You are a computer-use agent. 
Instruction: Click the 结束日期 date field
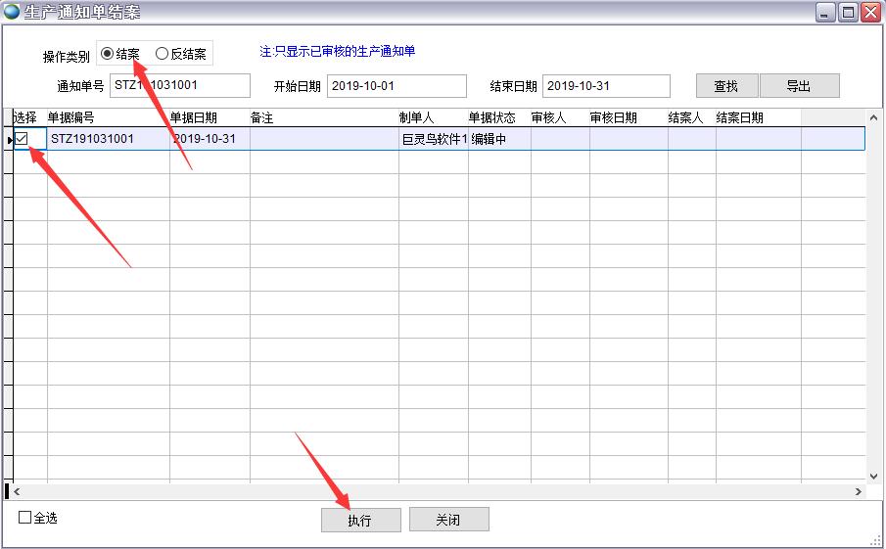coord(606,86)
